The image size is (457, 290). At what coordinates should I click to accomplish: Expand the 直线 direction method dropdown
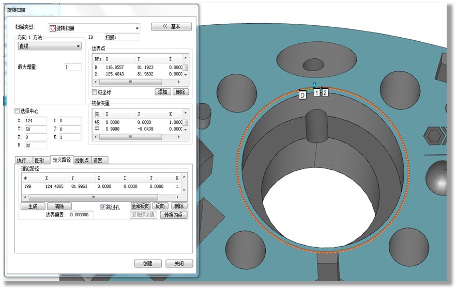[x=79, y=46]
